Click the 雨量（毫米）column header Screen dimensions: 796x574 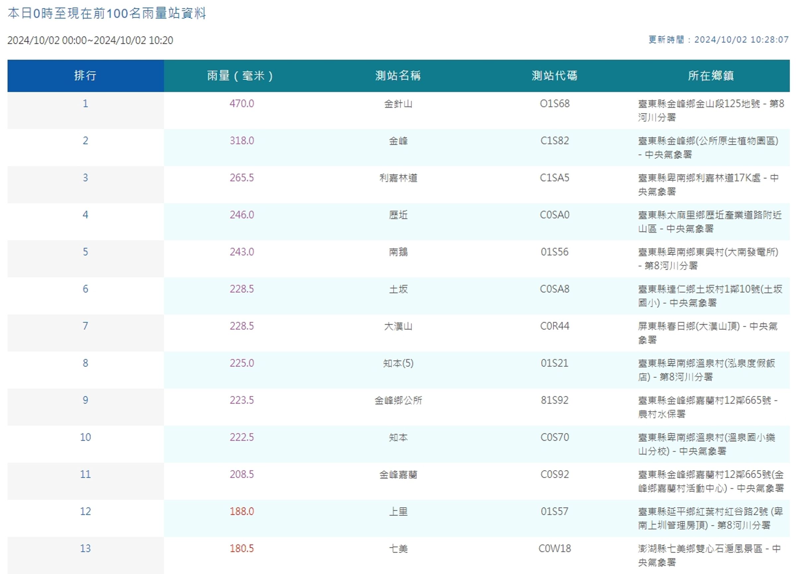241,76
